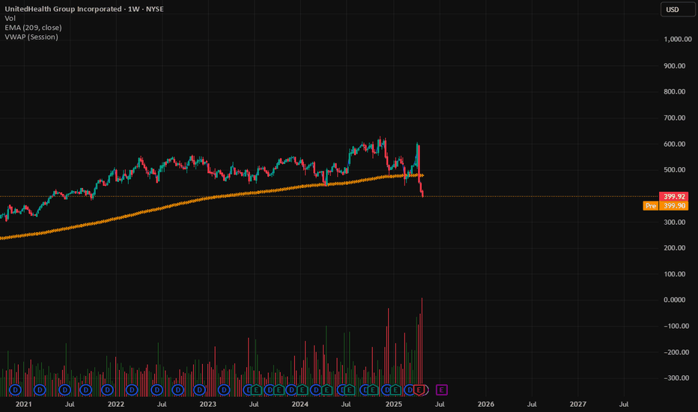Click dividend D marker just left of Jul 2021 label

[x=64, y=390]
